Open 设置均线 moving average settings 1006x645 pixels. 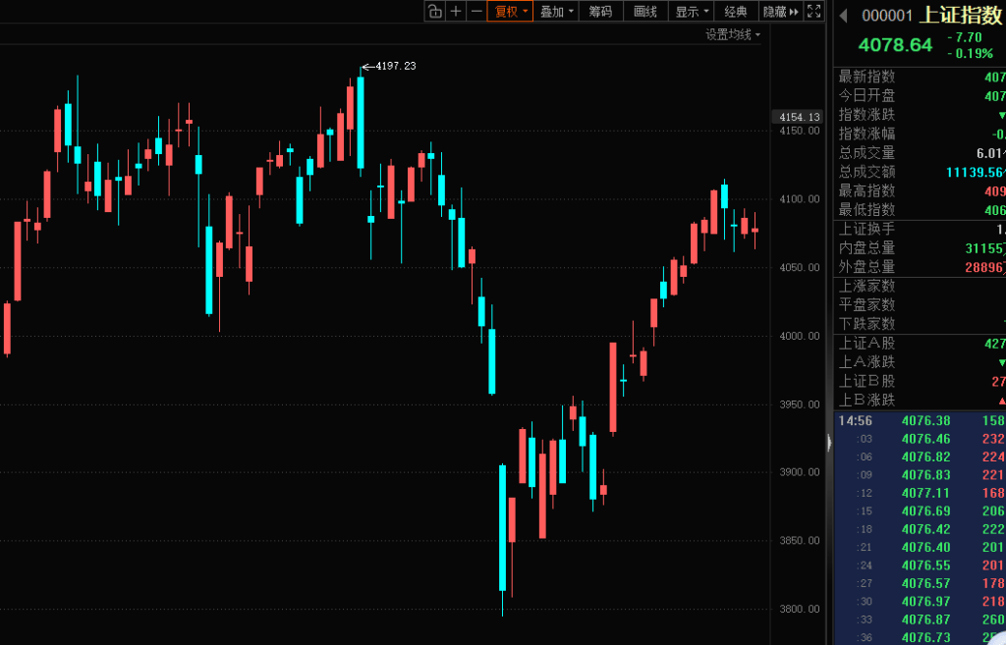coord(732,34)
